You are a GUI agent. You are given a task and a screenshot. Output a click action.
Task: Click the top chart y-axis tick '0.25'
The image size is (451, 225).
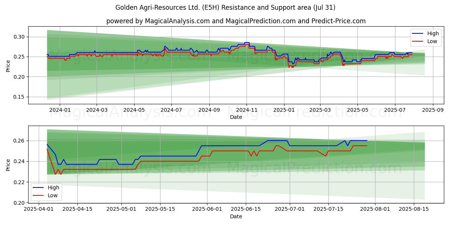tap(20, 57)
